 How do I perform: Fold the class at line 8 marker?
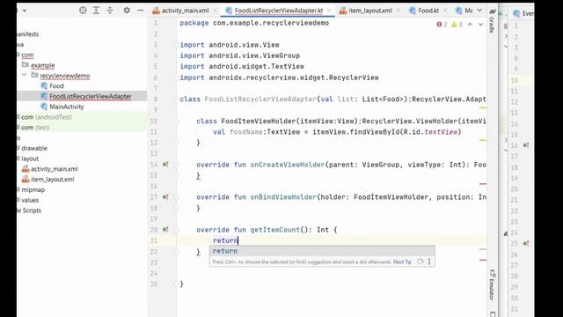176,100
